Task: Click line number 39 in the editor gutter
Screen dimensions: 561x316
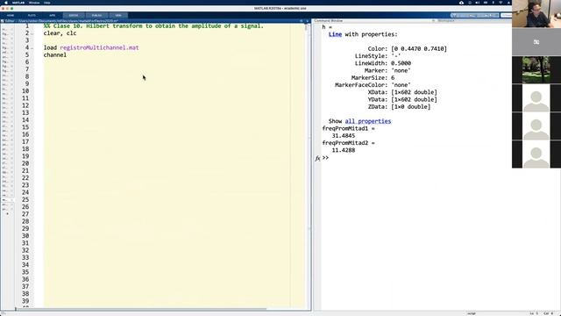Action: click(25, 301)
